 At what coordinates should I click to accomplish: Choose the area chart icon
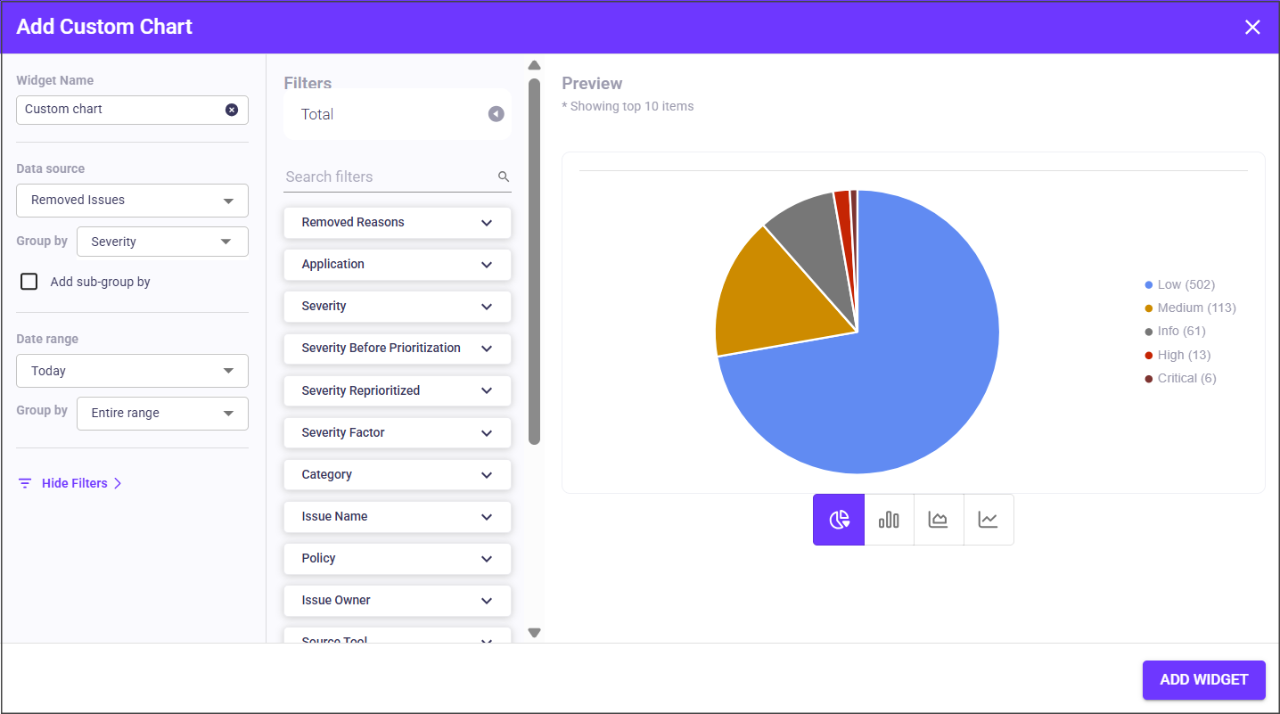(x=939, y=520)
